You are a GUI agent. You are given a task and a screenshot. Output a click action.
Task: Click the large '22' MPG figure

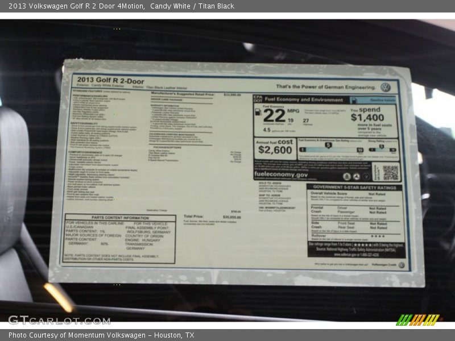(x=274, y=116)
